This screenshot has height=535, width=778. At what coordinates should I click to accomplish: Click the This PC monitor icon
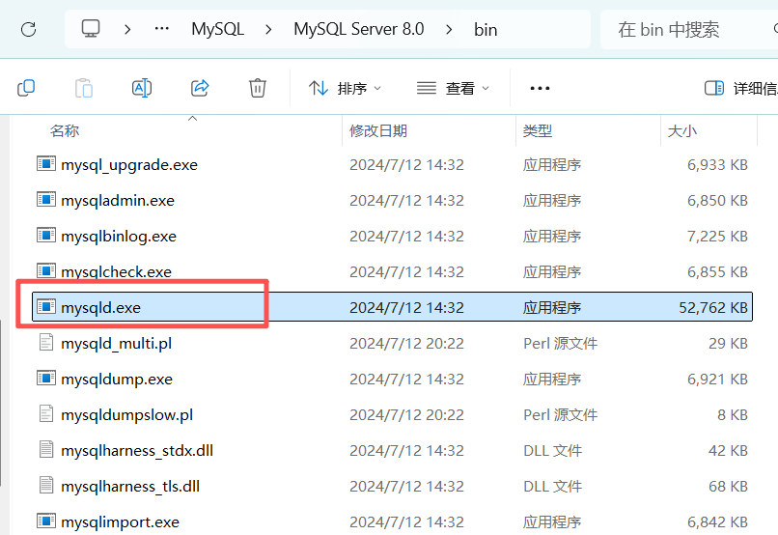point(91,29)
